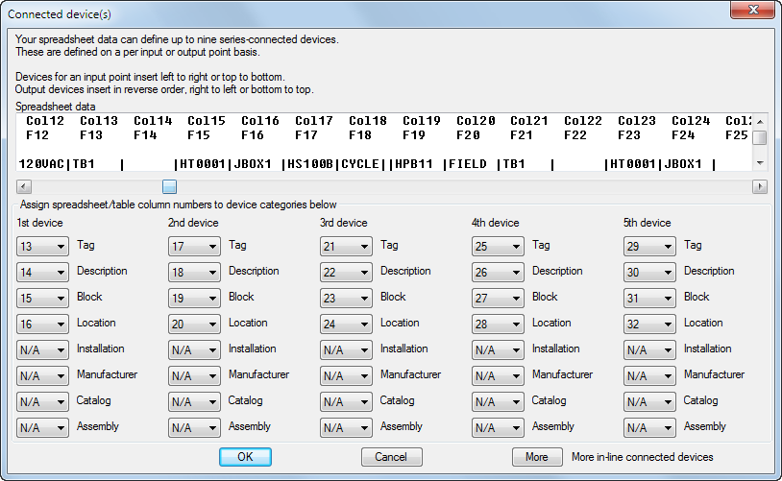Click the Col16 header in spreadsheet data
Viewport: 782px width, 481px height.
click(x=260, y=121)
